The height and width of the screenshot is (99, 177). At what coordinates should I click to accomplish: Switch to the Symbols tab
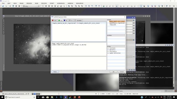tap(78, 20)
